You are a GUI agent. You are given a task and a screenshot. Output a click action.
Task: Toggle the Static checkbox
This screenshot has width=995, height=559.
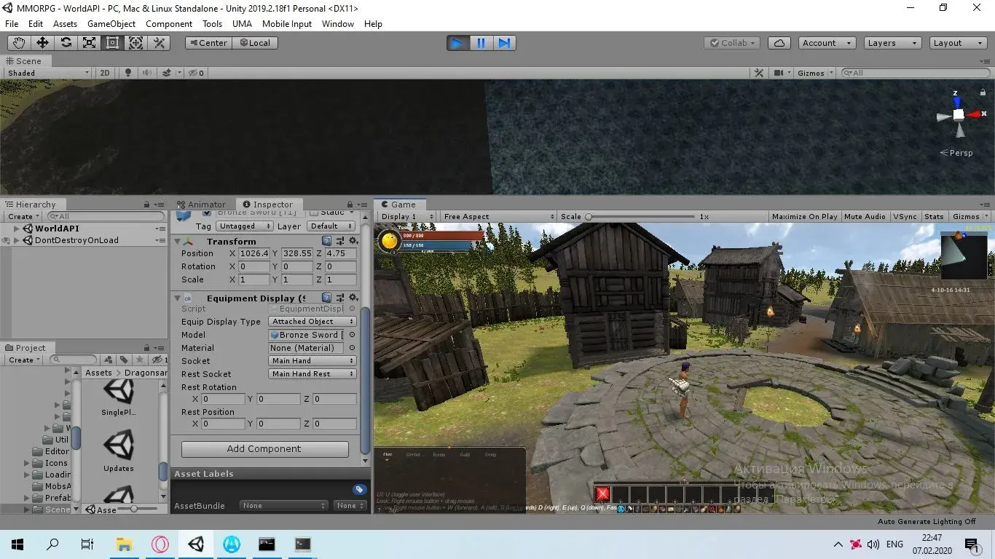pos(314,213)
